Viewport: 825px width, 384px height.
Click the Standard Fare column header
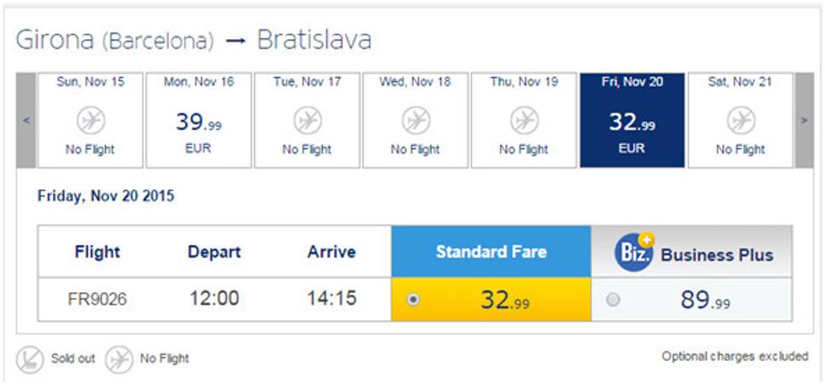pyautogui.click(x=491, y=251)
